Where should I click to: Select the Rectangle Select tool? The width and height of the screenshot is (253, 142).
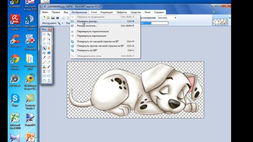coord(44,34)
